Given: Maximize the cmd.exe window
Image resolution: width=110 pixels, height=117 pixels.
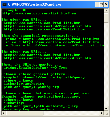Looking at the screenshot, I should (101, 4).
